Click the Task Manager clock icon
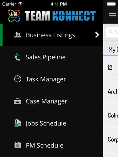 [18, 79]
